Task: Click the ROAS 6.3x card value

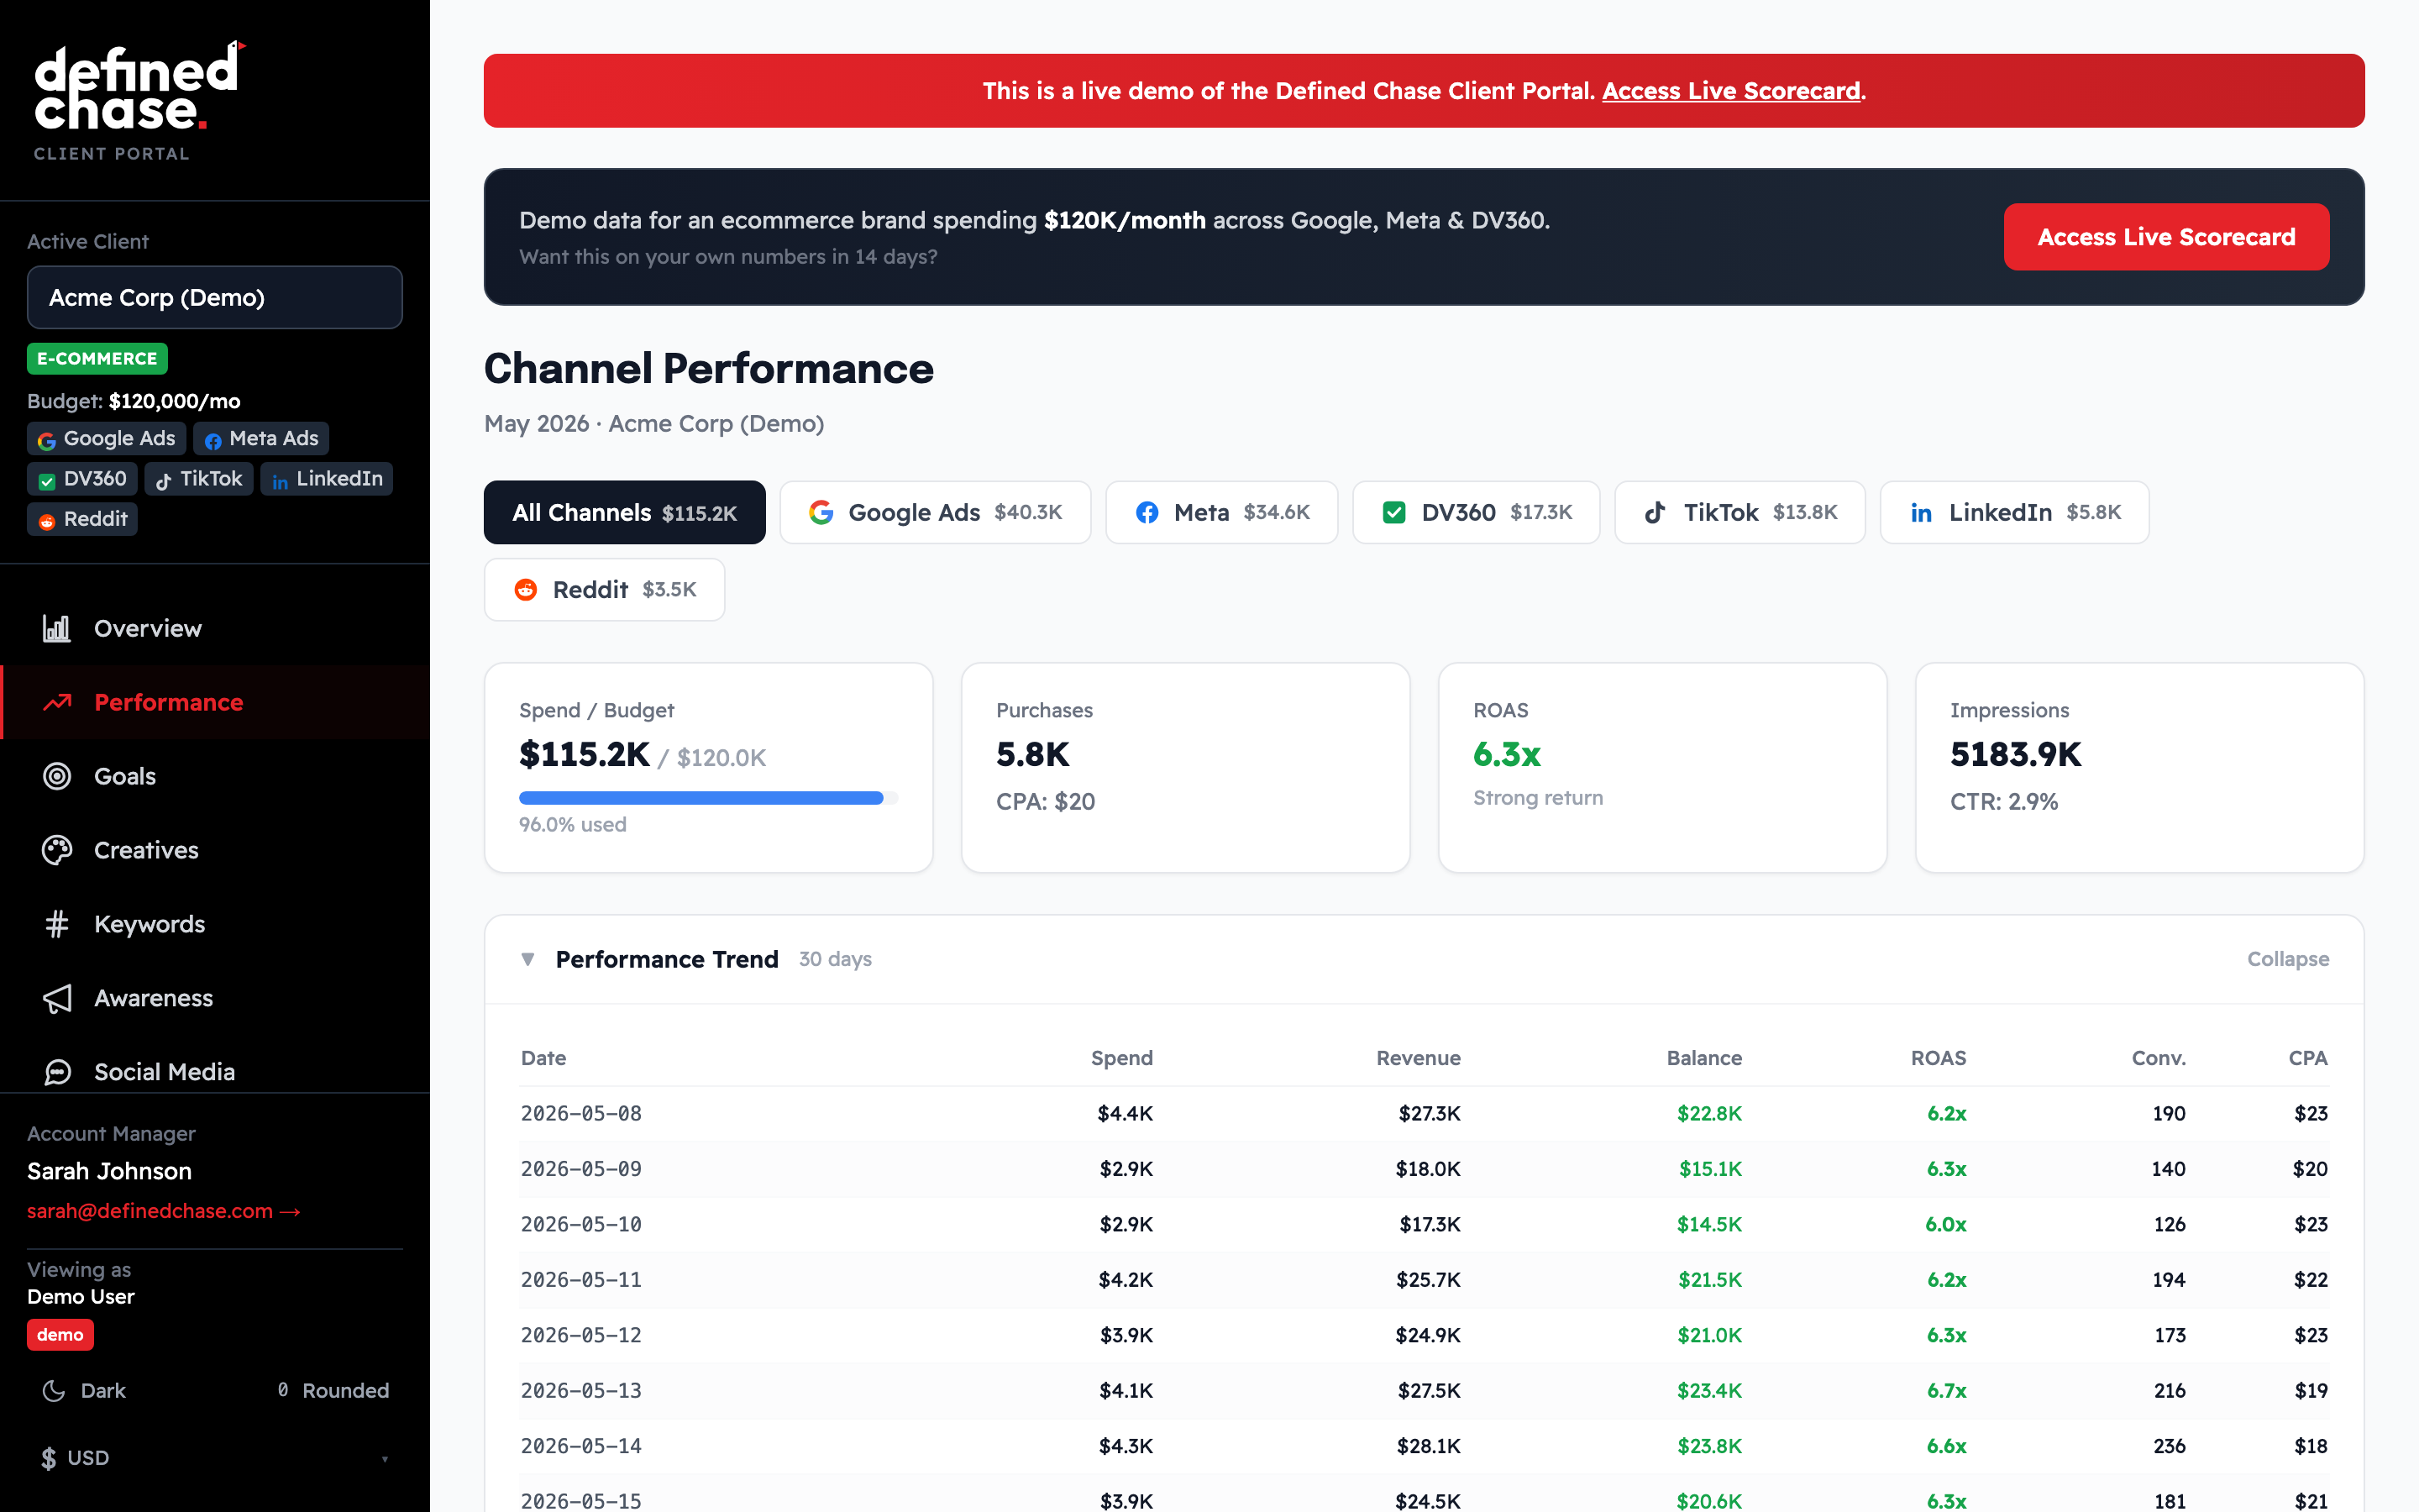Action: pyautogui.click(x=1506, y=754)
